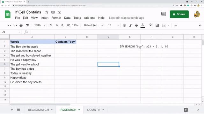Select the Paint format tool
The height and width of the screenshot is (114, 204).
pyautogui.click(x=27, y=25)
